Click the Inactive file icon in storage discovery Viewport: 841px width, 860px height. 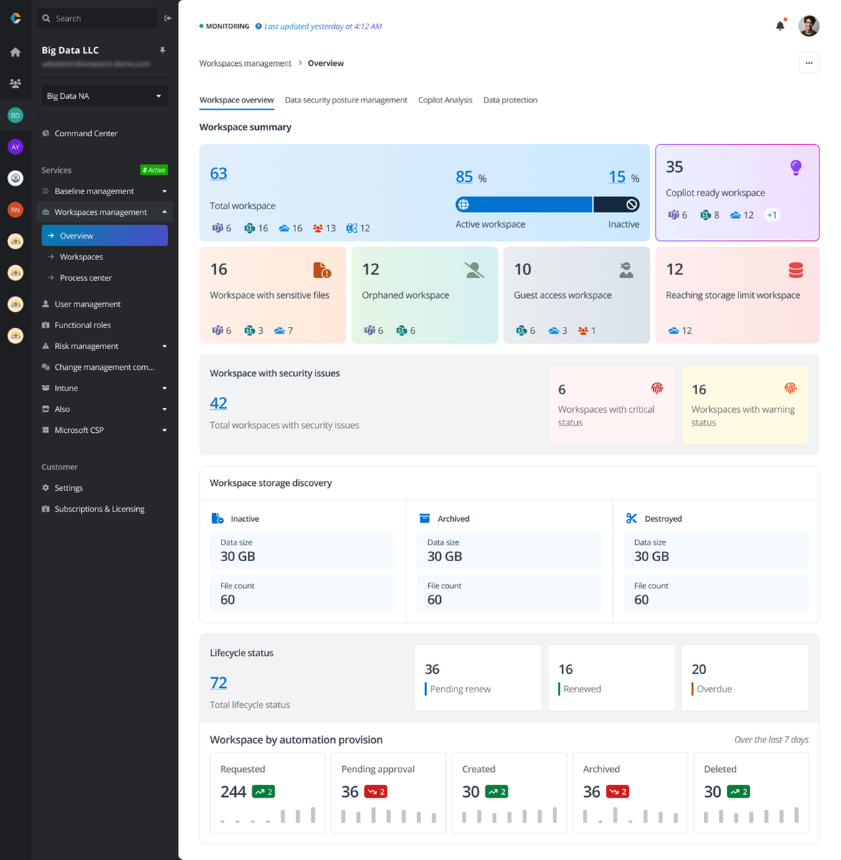[x=218, y=518]
